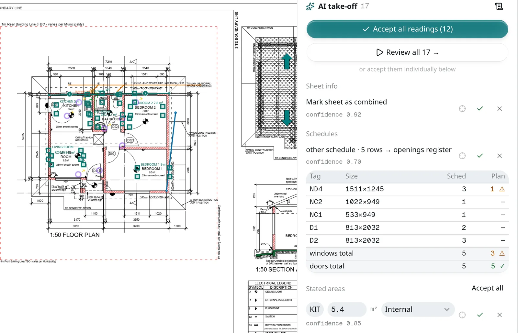Screen dimensions: 518x333
Task: Accept the KIT 5.4 m² area reading
Action: [x=480, y=315]
